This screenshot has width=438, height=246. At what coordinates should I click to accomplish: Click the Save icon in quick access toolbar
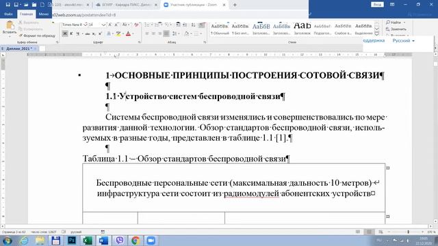[x=8, y=5]
